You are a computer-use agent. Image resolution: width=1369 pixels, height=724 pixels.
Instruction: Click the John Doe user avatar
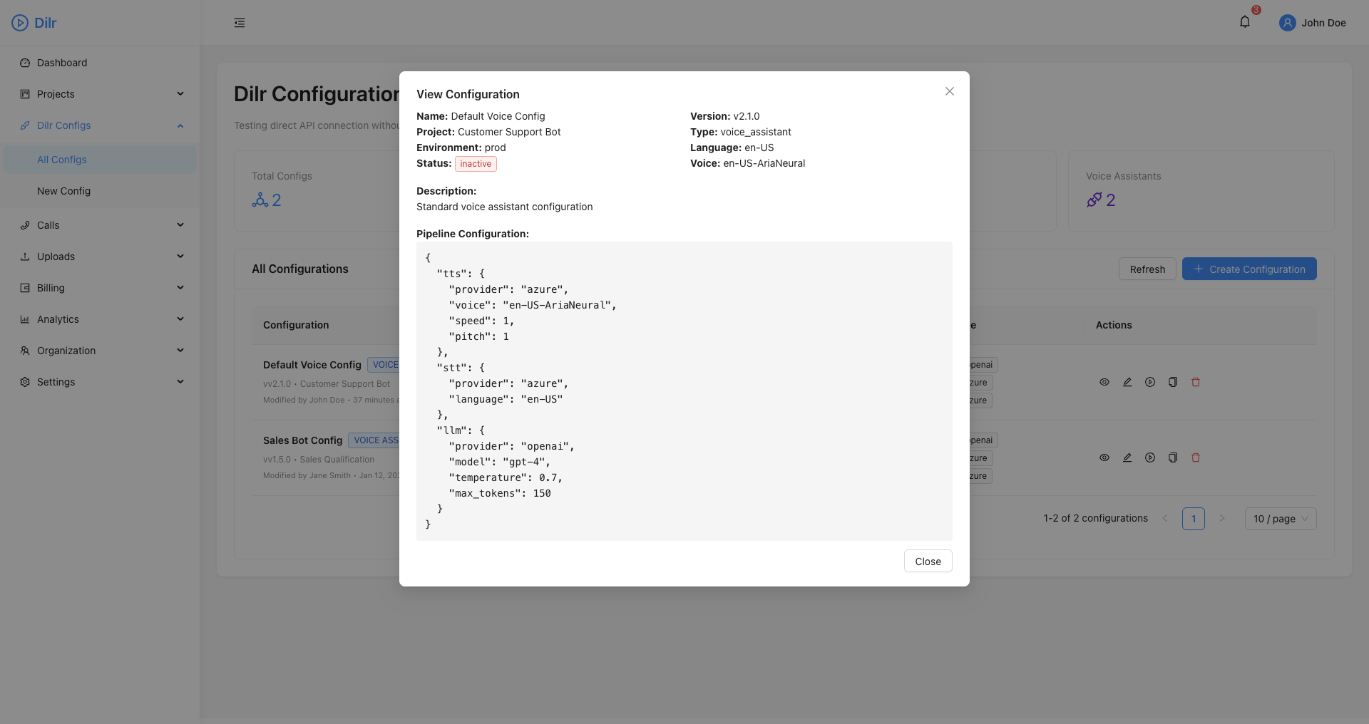(1287, 23)
